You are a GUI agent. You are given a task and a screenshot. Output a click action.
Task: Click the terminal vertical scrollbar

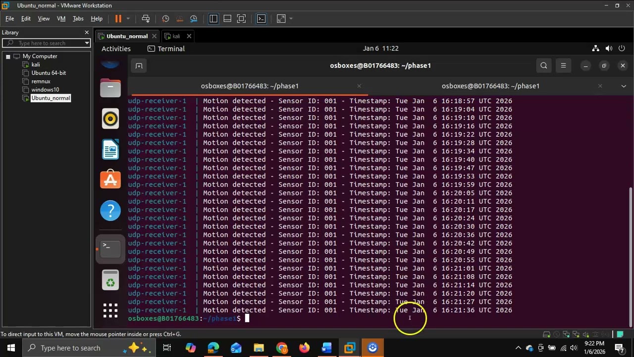[x=631, y=256]
